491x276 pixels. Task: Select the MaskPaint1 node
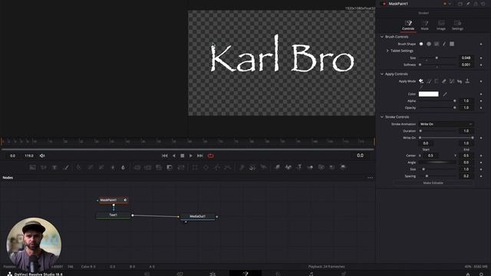point(114,200)
